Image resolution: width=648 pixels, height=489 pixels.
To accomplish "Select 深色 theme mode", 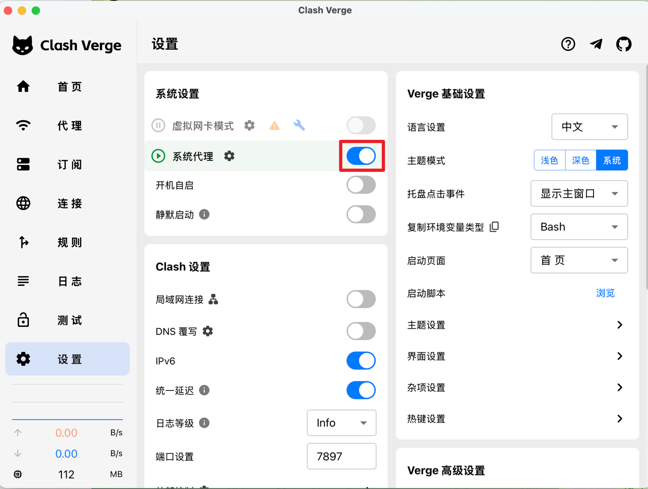I will [x=581, y=161].
